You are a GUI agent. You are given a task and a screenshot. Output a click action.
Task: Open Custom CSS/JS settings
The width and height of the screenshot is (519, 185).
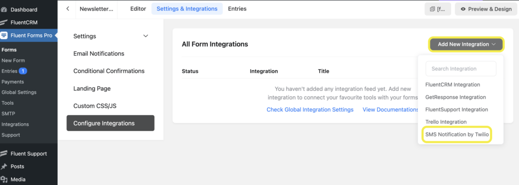click(95, 106)
